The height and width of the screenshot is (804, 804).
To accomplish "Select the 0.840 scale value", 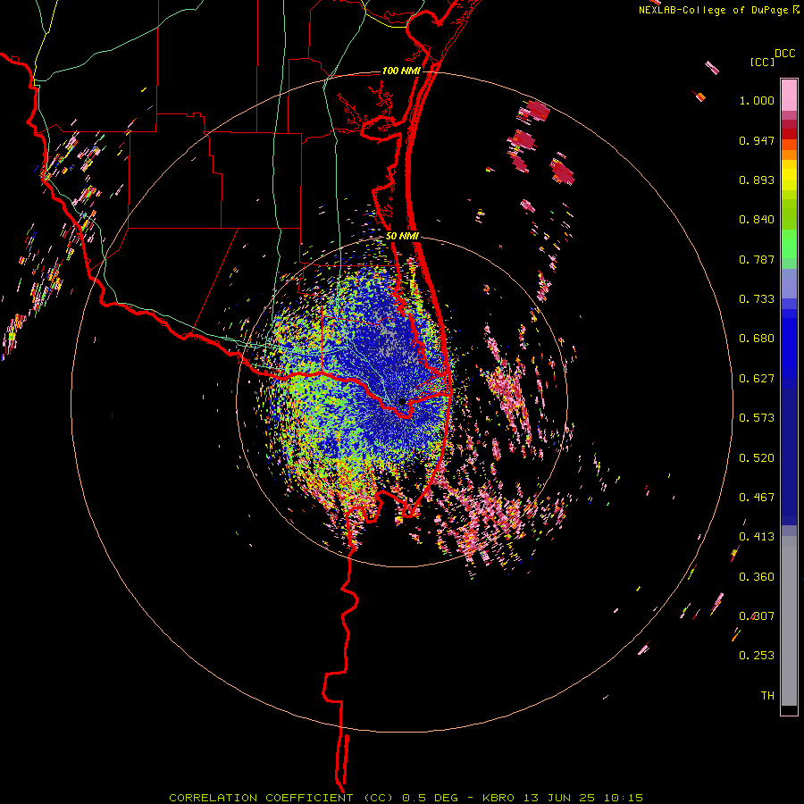I will point(757,220).
